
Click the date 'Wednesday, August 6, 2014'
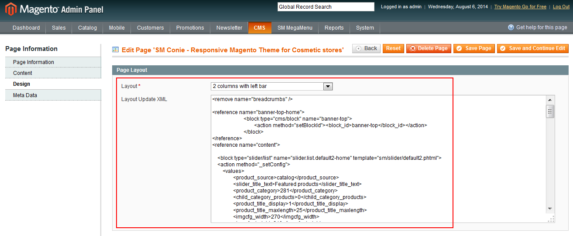(x=458, y=7)
